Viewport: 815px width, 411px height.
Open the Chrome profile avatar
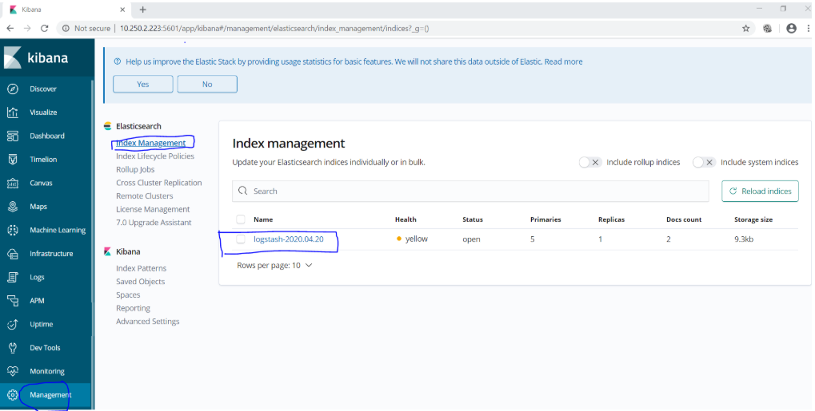[791, 29]
